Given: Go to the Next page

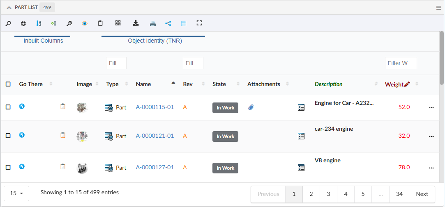Looking at the screenshot, I should [x=422, y=194].
